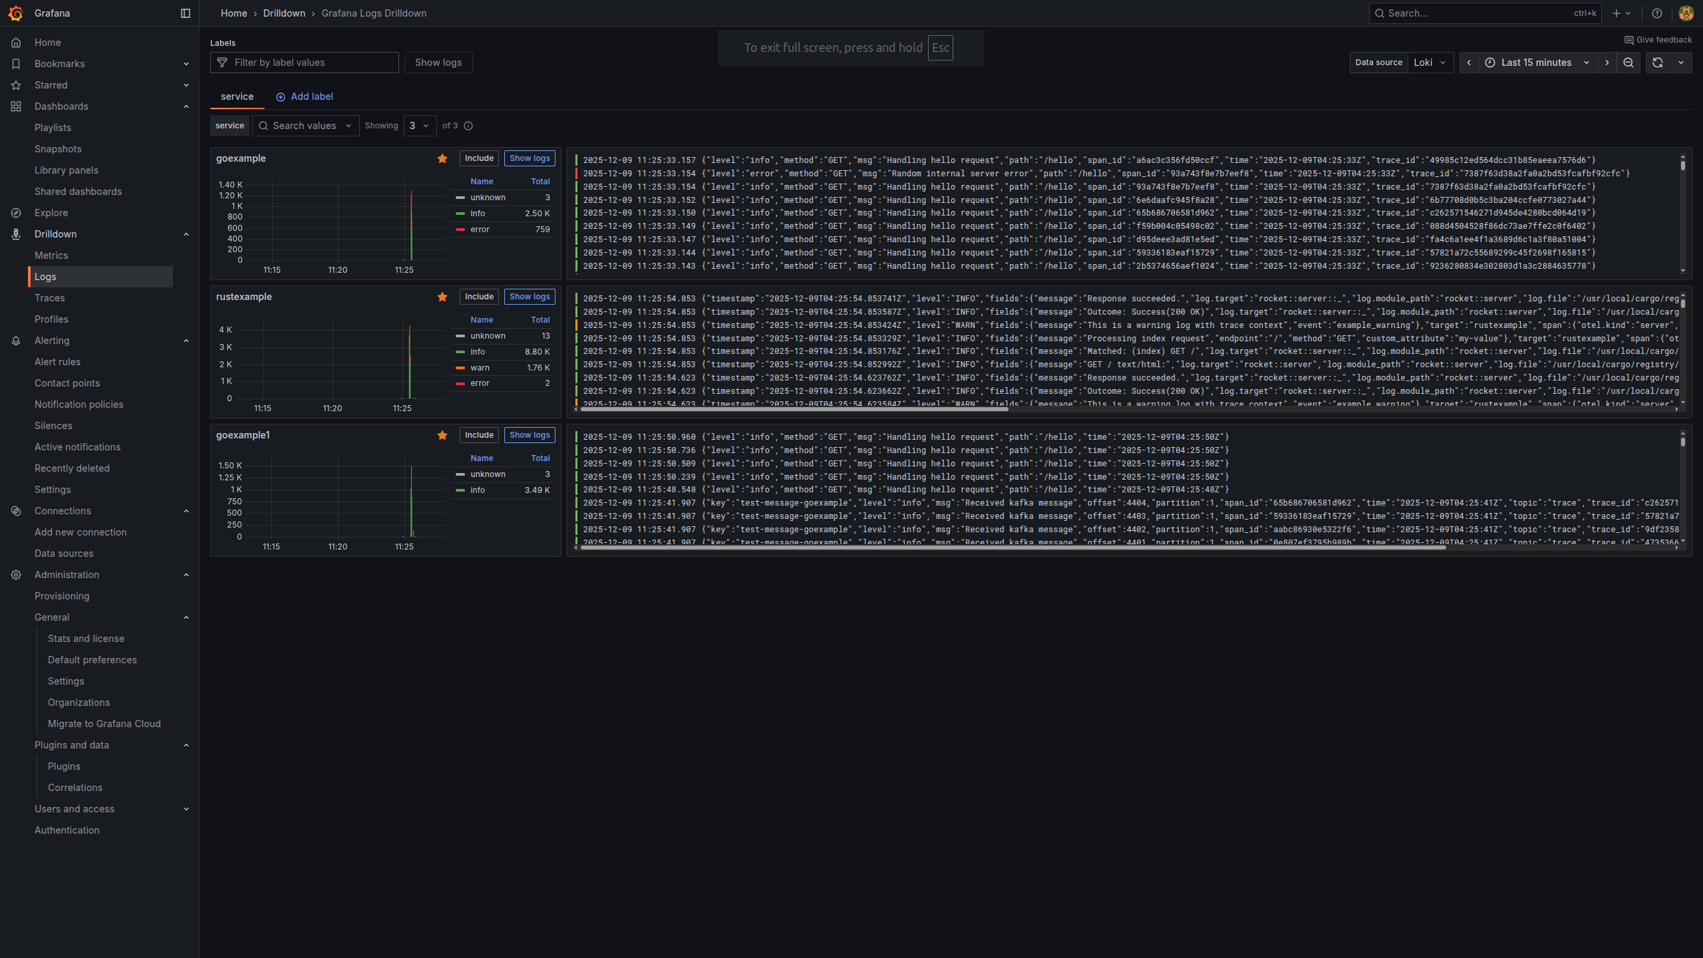Click the zoom out time range icon
The image size is (1703, 958).
click(1628, 63)
